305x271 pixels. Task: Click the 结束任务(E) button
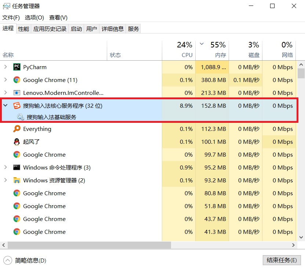point(282,260)
